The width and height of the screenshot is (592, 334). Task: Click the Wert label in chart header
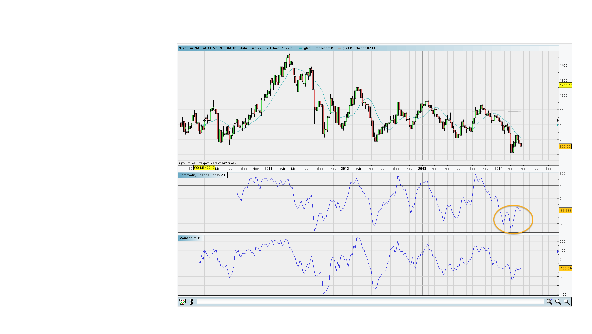(183, 48)
